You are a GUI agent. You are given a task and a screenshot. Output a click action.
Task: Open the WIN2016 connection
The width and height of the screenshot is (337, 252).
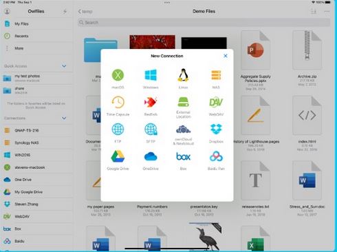pyautogui.click(x=36, y=155)
